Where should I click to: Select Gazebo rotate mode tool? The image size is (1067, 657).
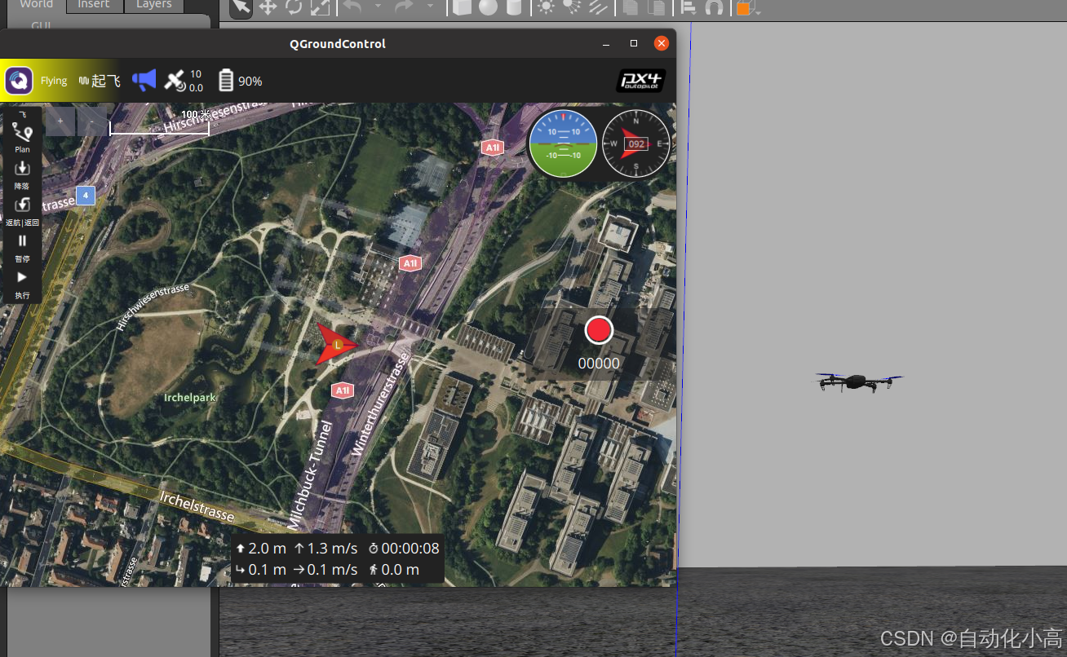point(294,7)
